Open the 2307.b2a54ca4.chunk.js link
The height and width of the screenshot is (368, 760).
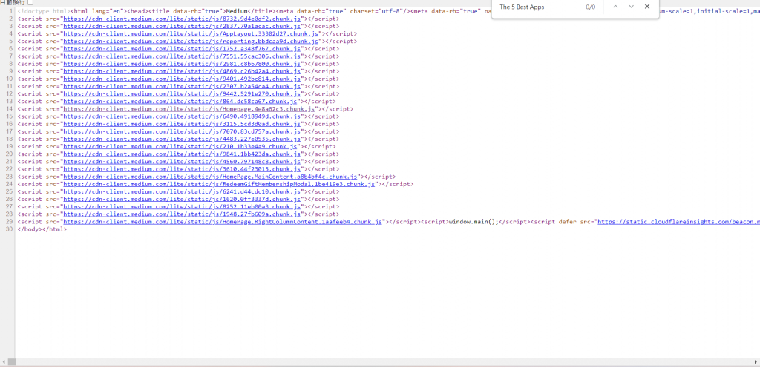coord(183,86)
